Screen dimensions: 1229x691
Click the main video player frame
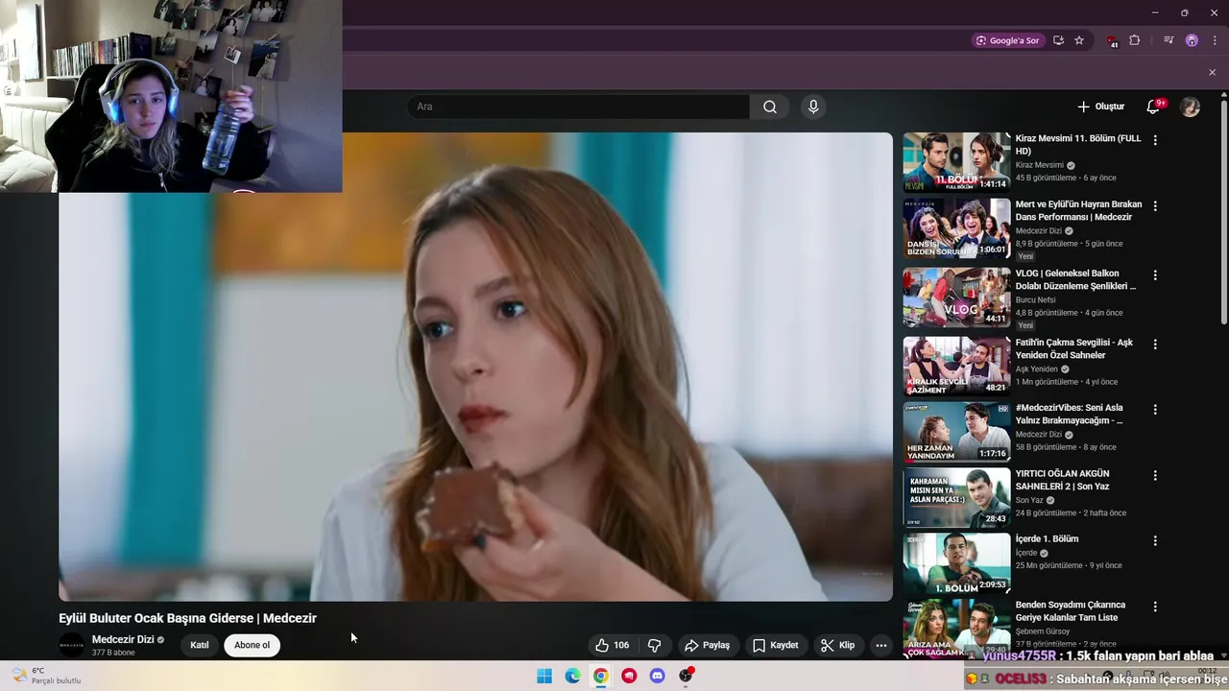pos(475,367)
